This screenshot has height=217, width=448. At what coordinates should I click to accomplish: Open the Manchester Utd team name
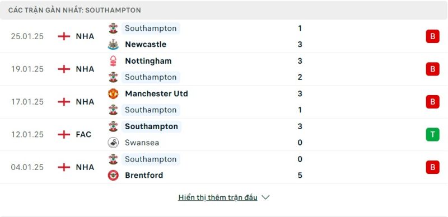(156, 93)
